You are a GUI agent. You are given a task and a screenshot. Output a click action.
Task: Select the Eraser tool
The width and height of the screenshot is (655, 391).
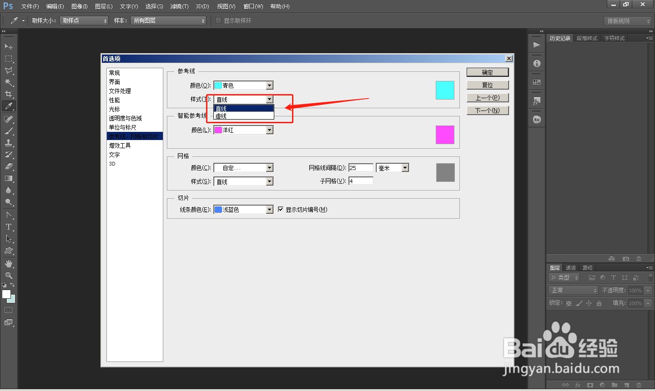click(x=9, y=166)
